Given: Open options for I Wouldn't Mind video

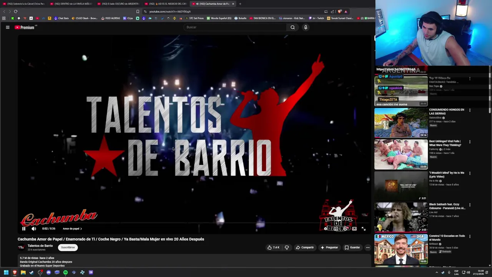Looking at the screenshot, I should [x=470, y=174].
